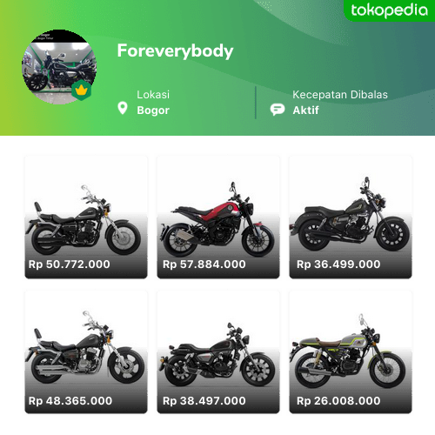Click the Kecepatan Dibalas label
435x435 pixels.
tap(340, 95)
